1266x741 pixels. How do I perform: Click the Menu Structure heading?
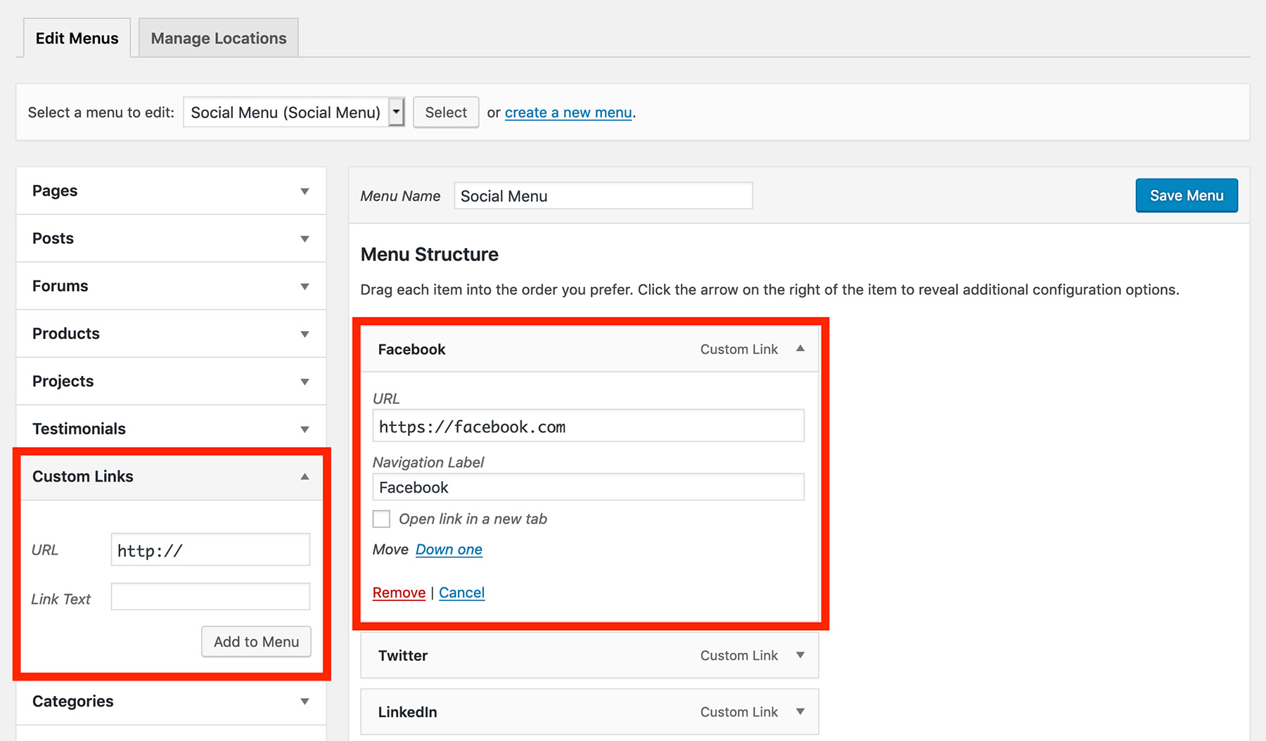click(429, 254)
